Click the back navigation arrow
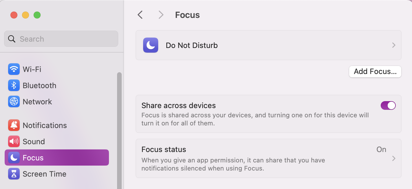Image resolution: width=412 pixels, height=189 pixels. (x=140, y=15)
